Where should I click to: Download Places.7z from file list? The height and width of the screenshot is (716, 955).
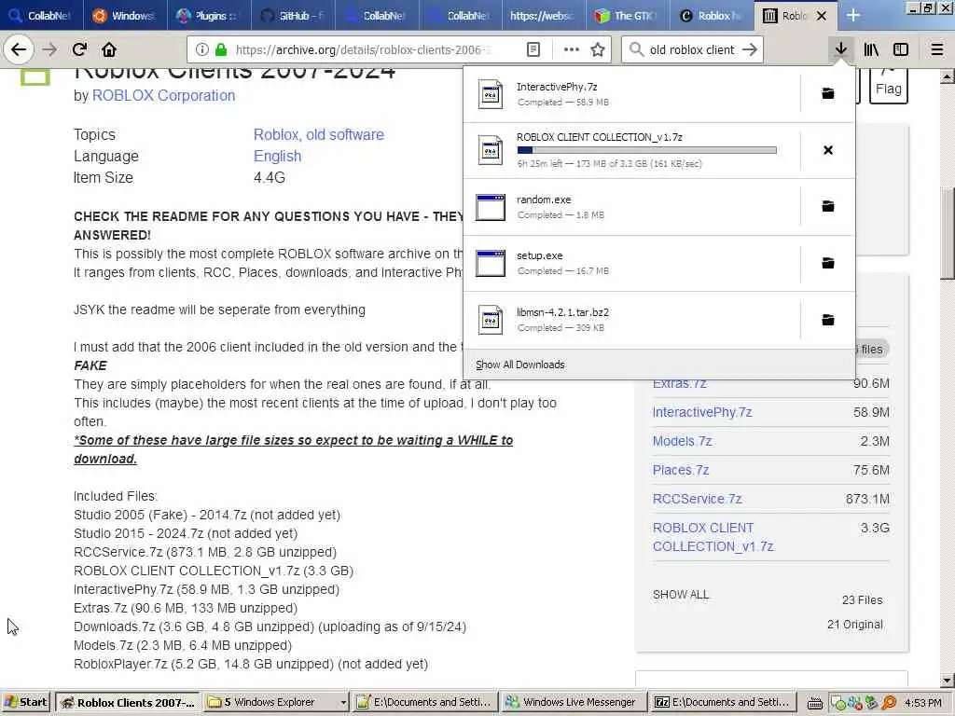click(x=680, y=470)
